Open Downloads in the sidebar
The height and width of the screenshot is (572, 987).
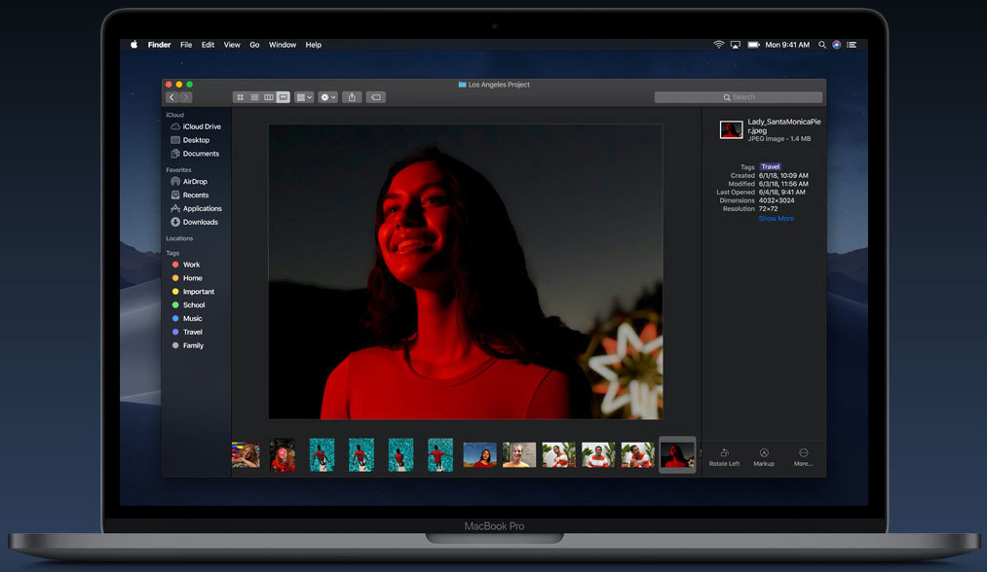(194, 222)
